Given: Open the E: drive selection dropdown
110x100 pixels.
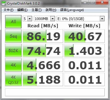Looking at the screenshot, I should pos(80,19).
